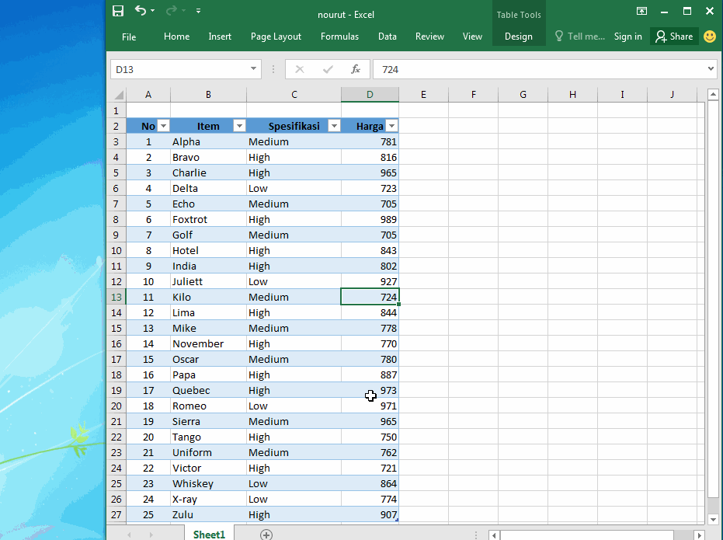
Task: Click the Undo icon
Action: point(140,10)
